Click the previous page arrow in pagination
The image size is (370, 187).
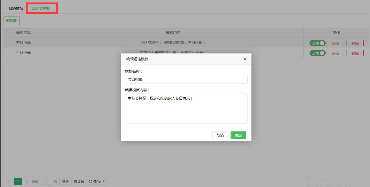click(9, 181)
